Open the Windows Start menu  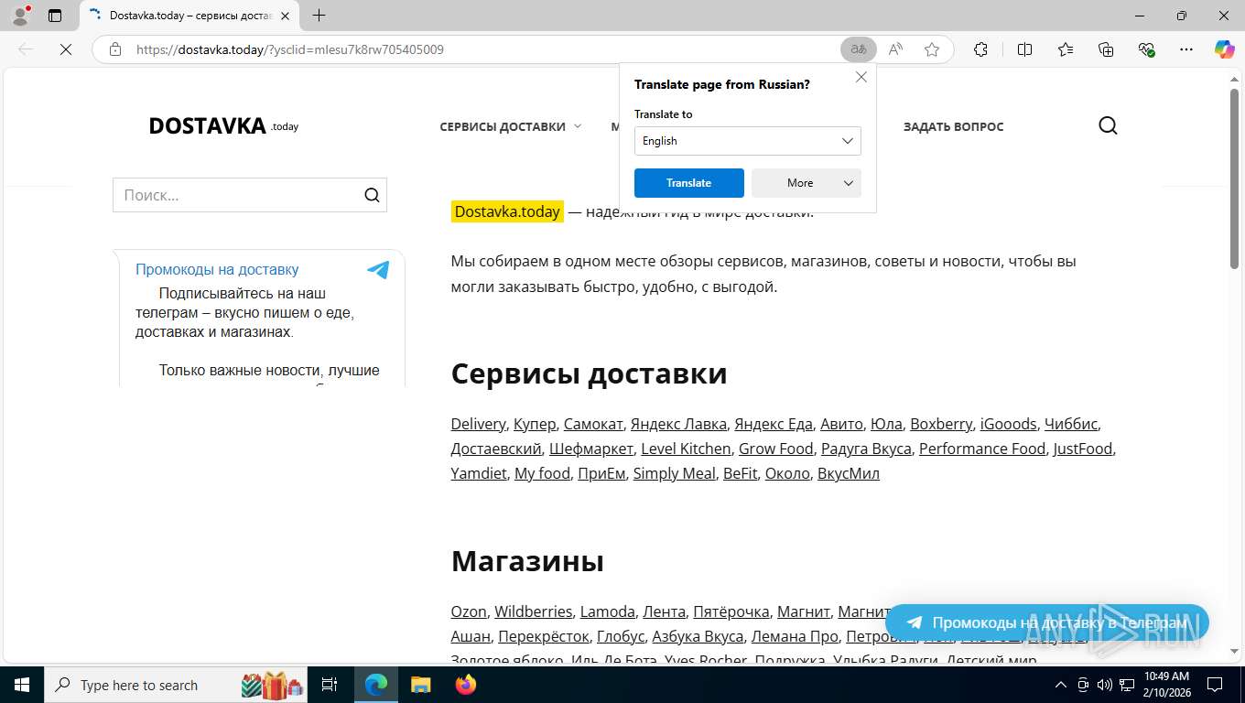[21, 685]
